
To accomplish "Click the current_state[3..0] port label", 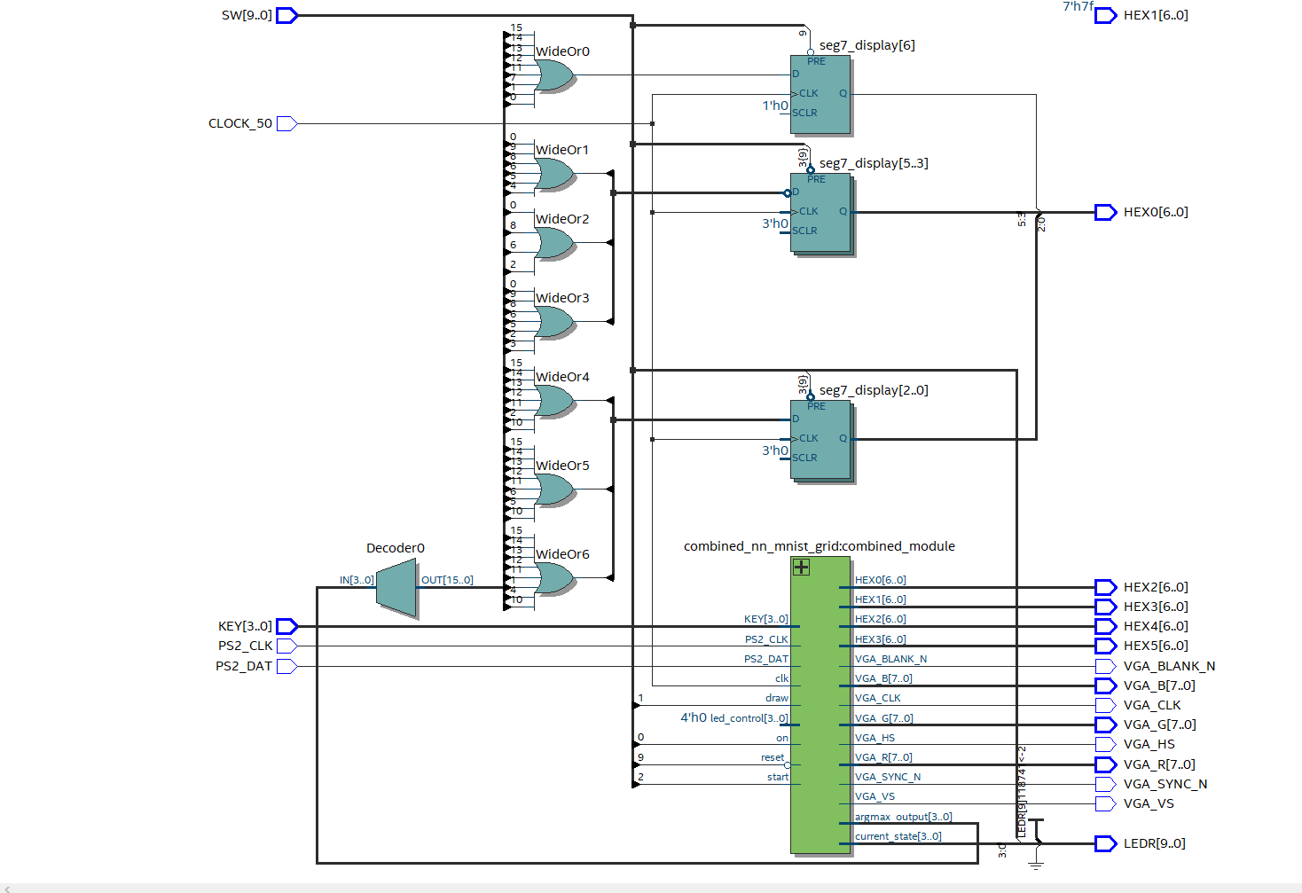I will [898, 836].
